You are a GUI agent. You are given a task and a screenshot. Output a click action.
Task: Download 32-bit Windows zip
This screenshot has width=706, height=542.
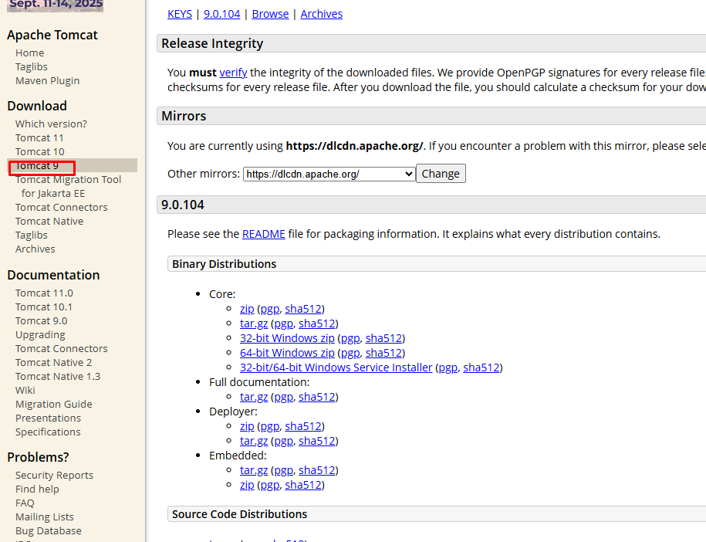coord(287,338)
